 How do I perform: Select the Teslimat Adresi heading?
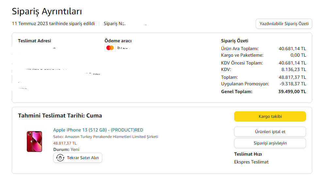(34, 41)
